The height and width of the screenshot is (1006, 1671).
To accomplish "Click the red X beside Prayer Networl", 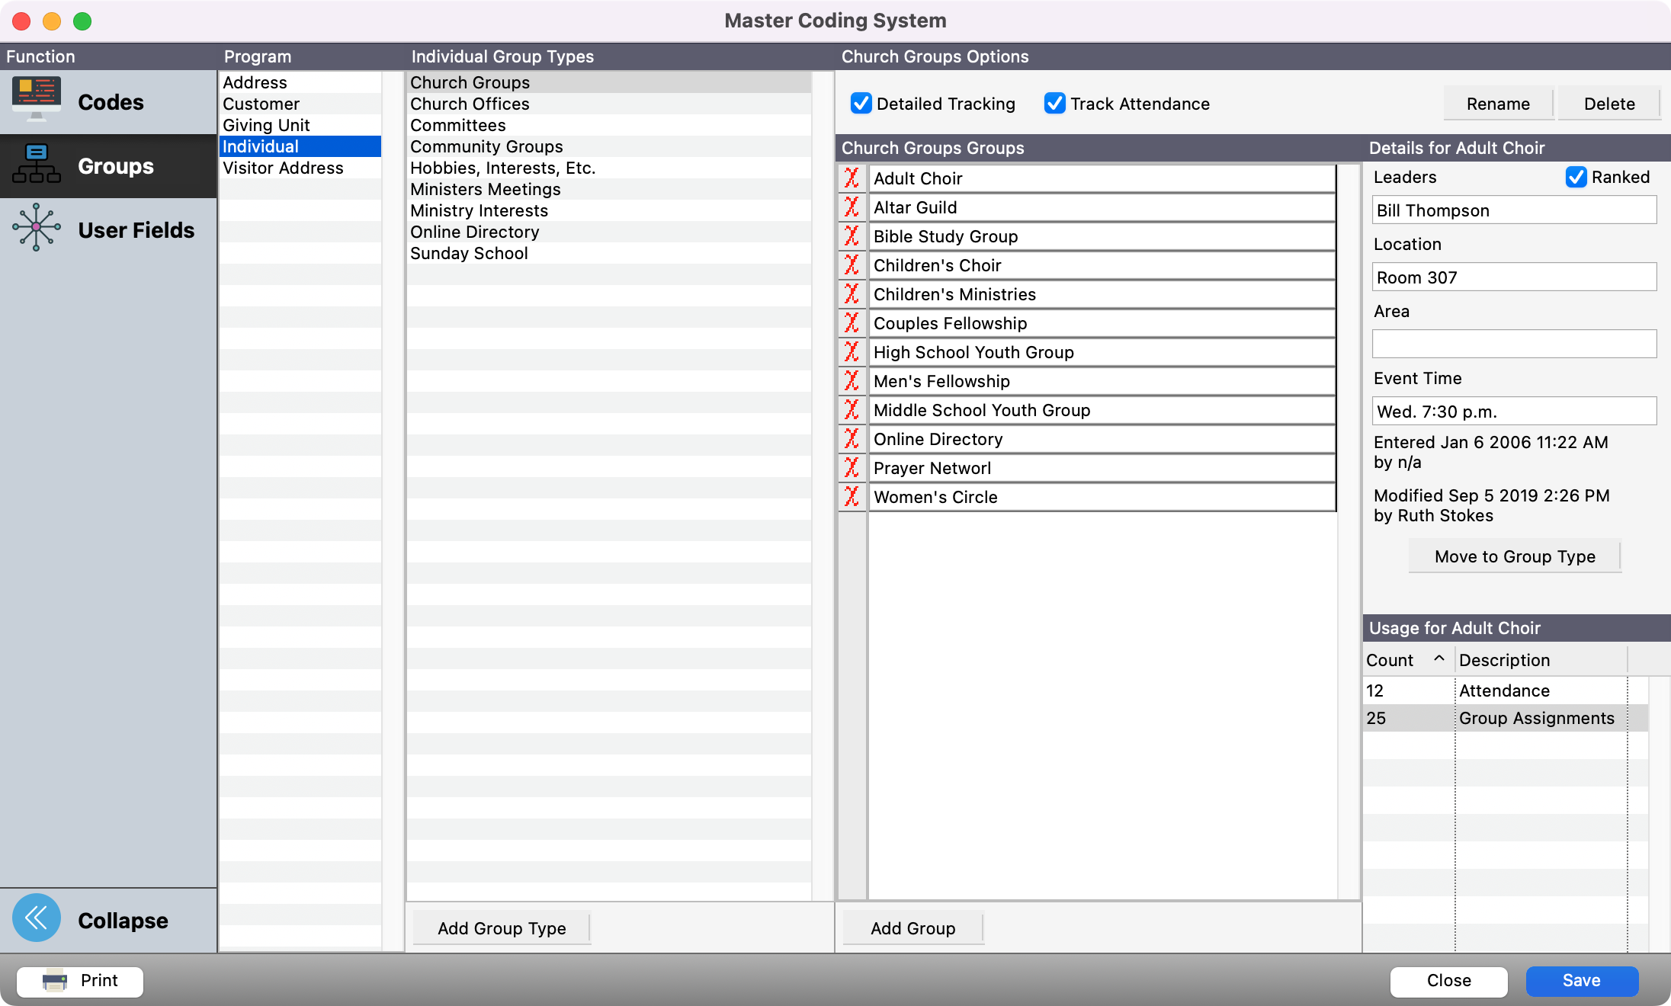I will point(852,468).
